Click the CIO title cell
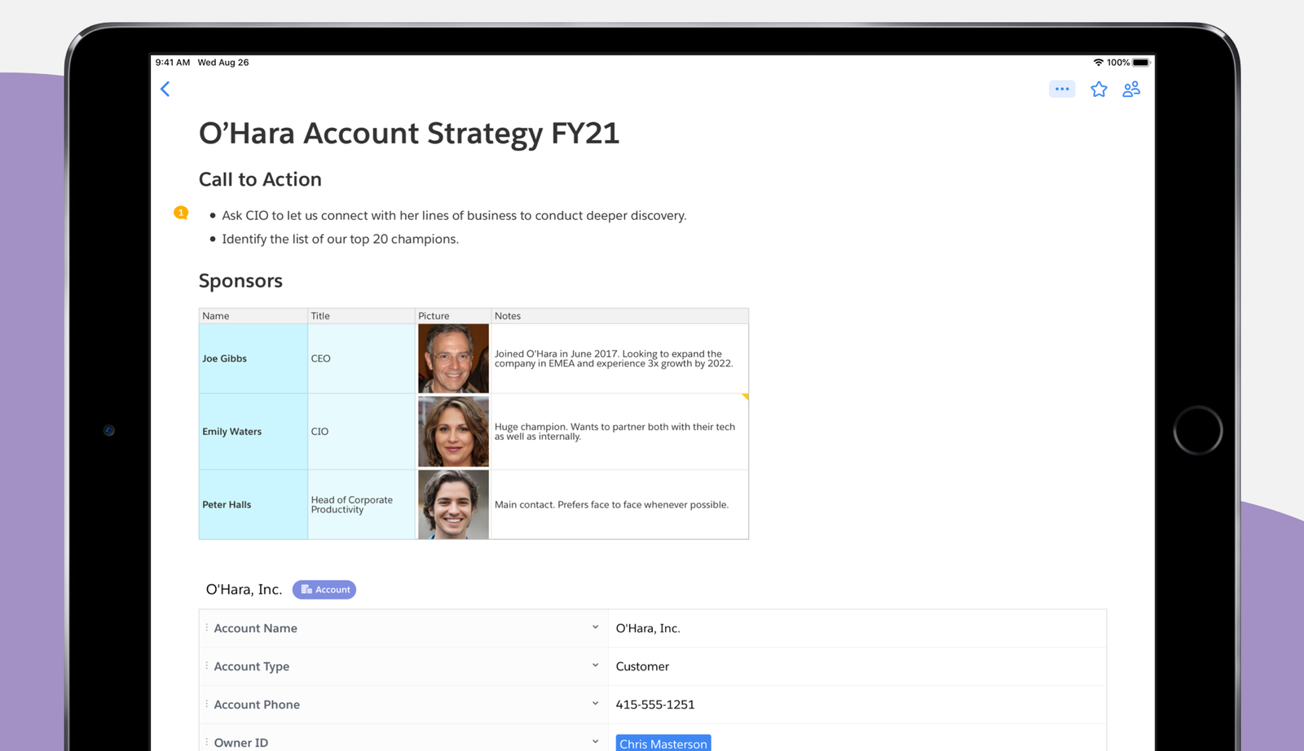Screen dimensions: 1304x751 point(361,432)
